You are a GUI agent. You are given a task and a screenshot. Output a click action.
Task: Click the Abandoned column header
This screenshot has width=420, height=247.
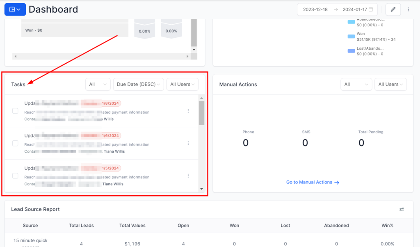point(336,226)
